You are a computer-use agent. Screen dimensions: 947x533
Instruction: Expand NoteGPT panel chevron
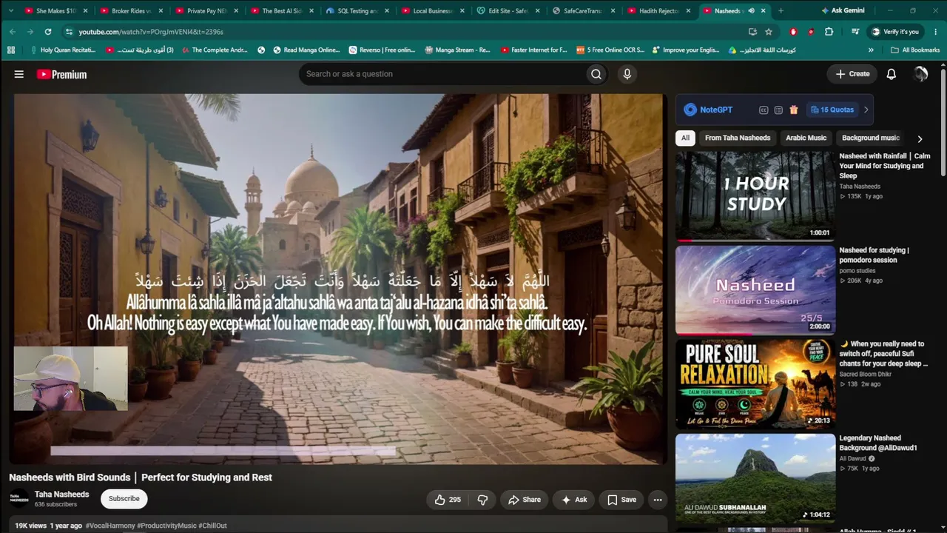point(866,110)
